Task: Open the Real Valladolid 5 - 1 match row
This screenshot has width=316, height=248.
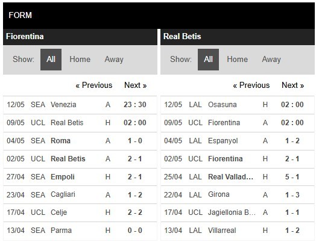Action: (x=238, y=177)
